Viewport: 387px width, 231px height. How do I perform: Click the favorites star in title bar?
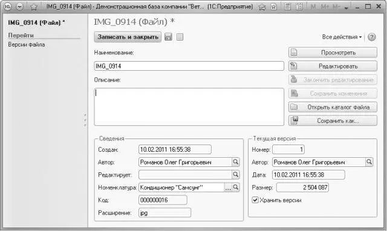coord(34,7)
